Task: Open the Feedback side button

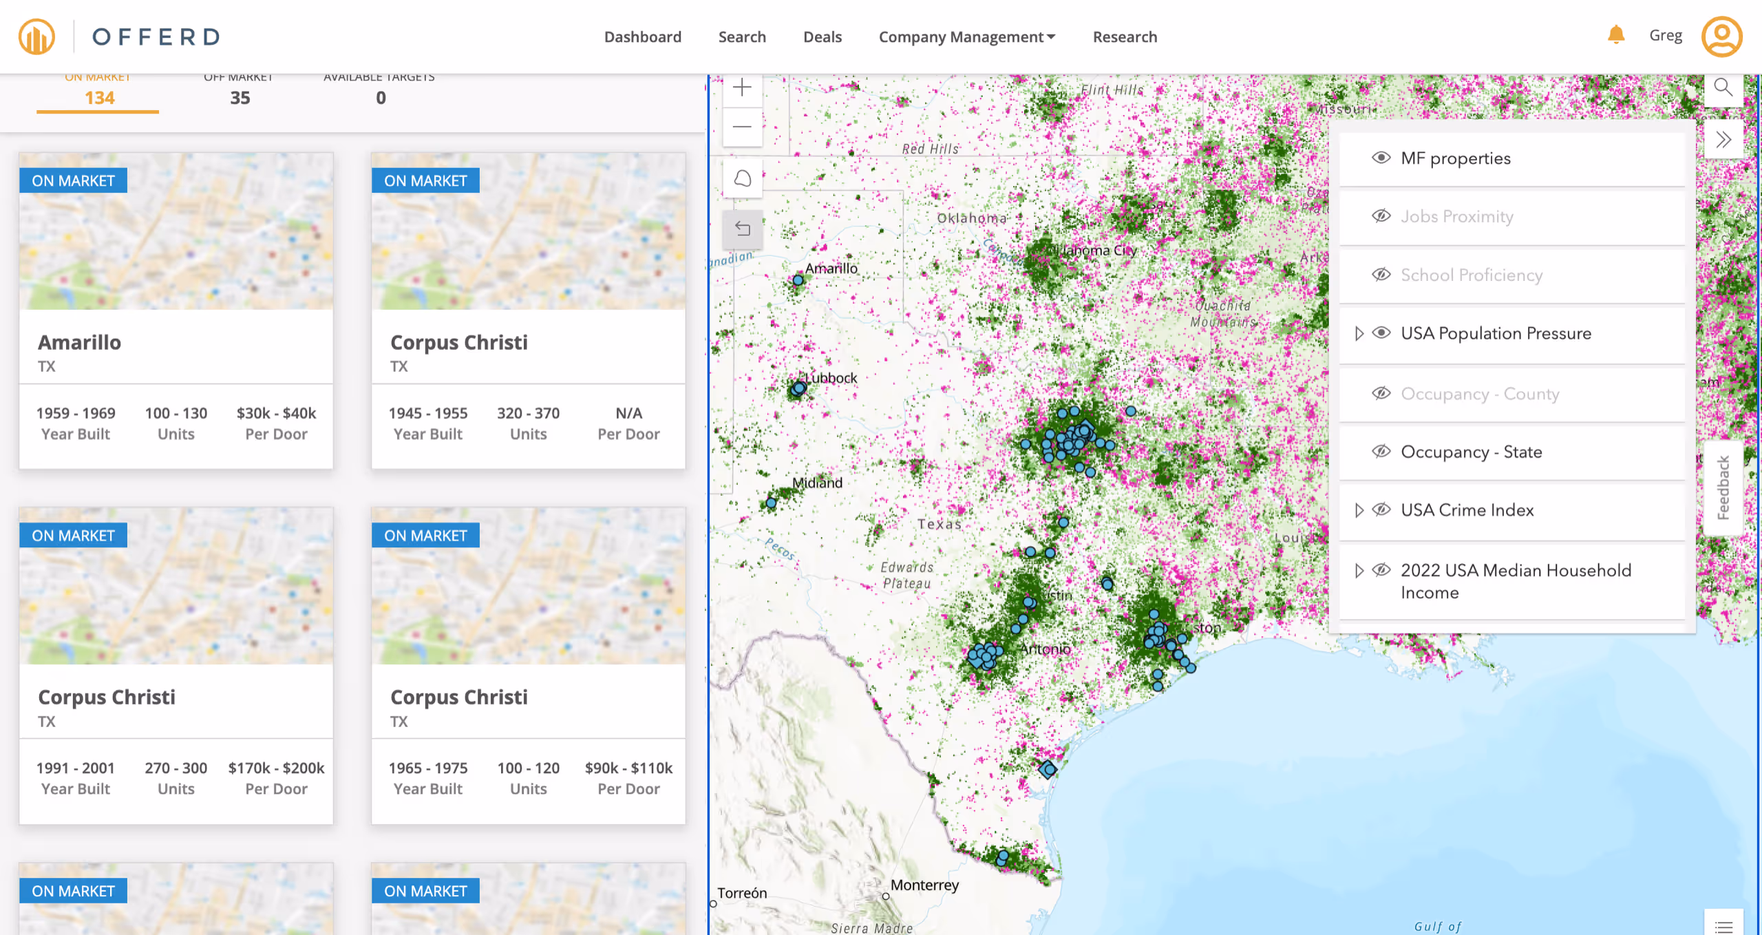Action: pyautogui.click(x=1723, y=487)
